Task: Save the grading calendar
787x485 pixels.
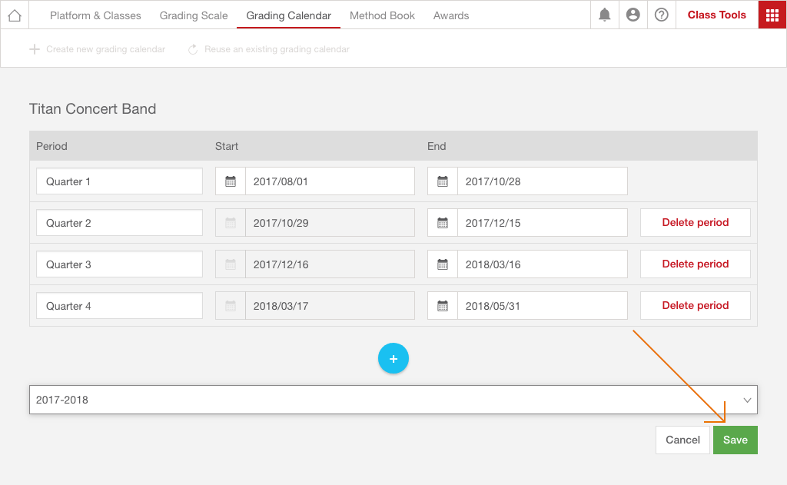Action: coord(736,440)
